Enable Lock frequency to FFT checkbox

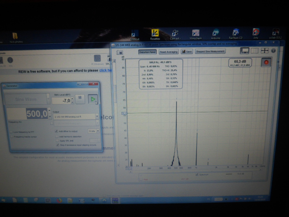(11, 132)
